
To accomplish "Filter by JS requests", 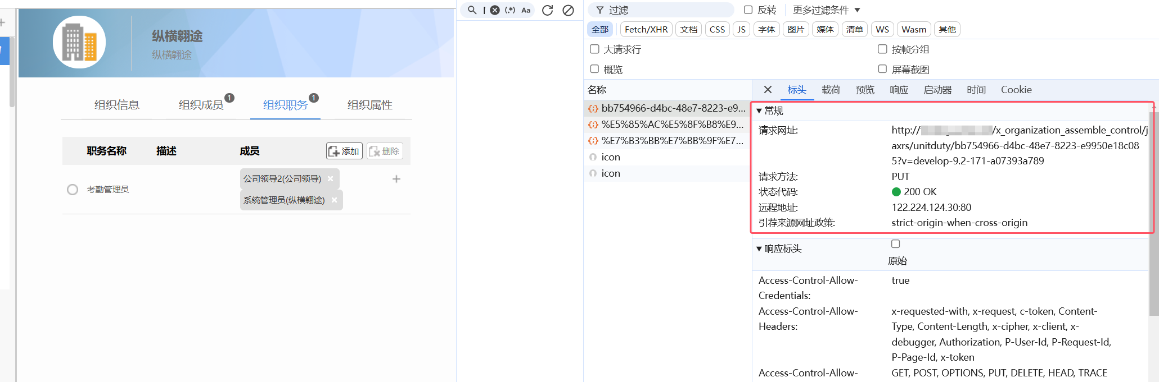I will pyautogui.click(x=742, y=29).
